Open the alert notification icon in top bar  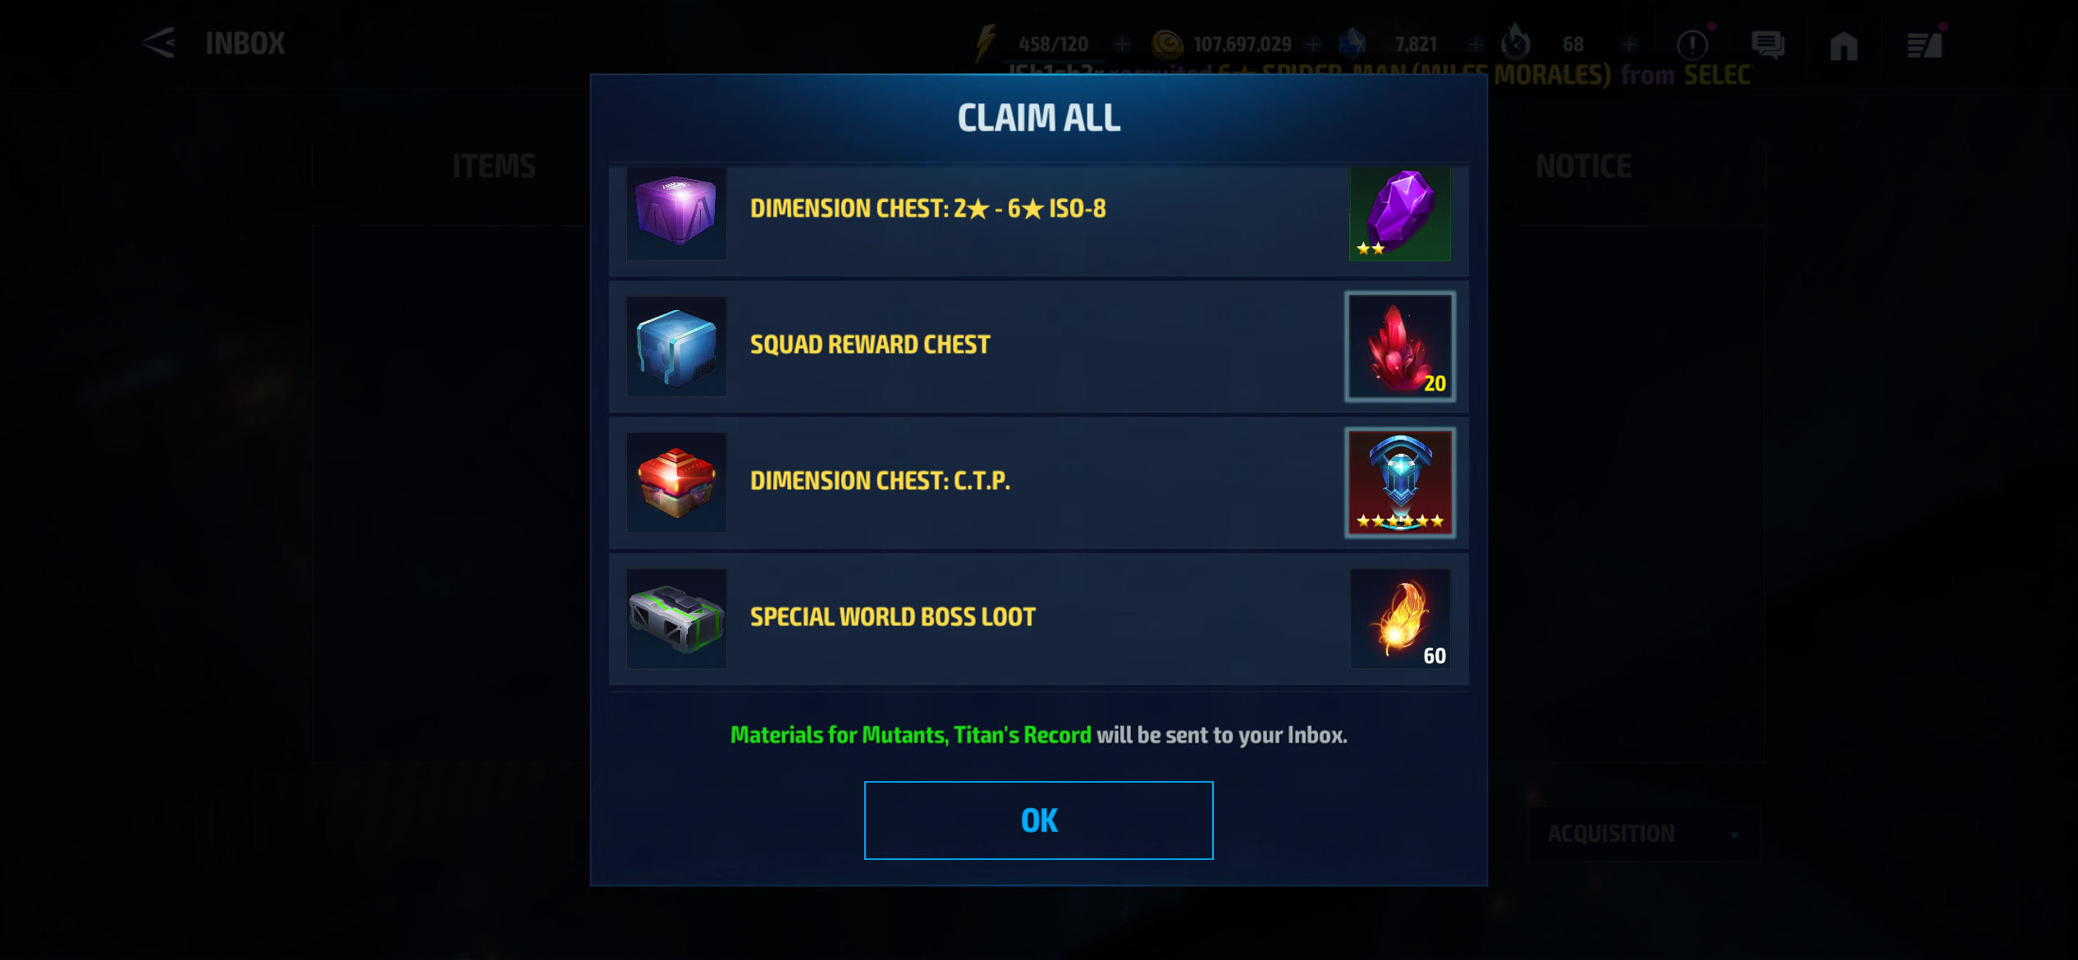1692,45
